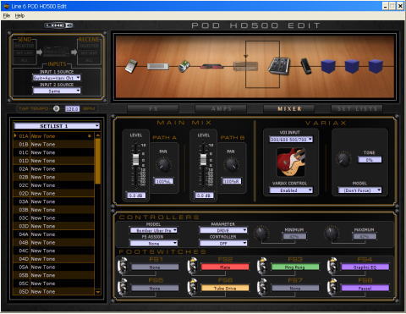
Task: Select the second empty blue cube block
Action: click(352, 66)
